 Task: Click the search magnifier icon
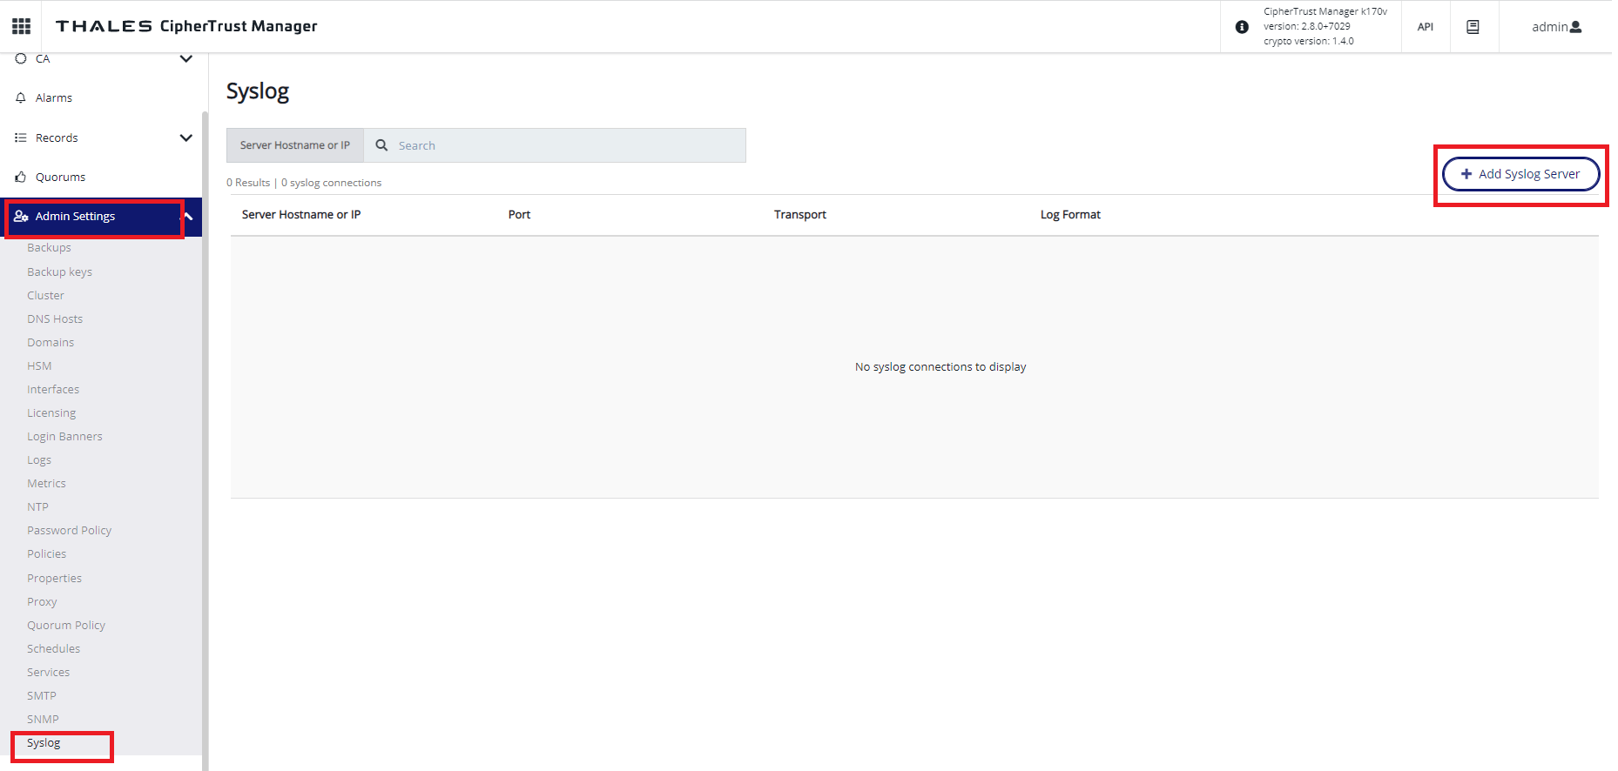pos(381,145)
